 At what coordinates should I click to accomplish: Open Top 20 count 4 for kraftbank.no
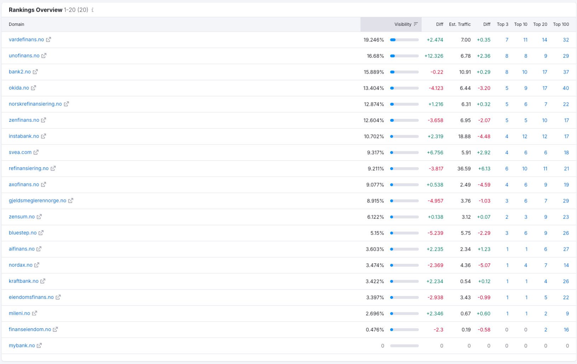coord(545,281)
